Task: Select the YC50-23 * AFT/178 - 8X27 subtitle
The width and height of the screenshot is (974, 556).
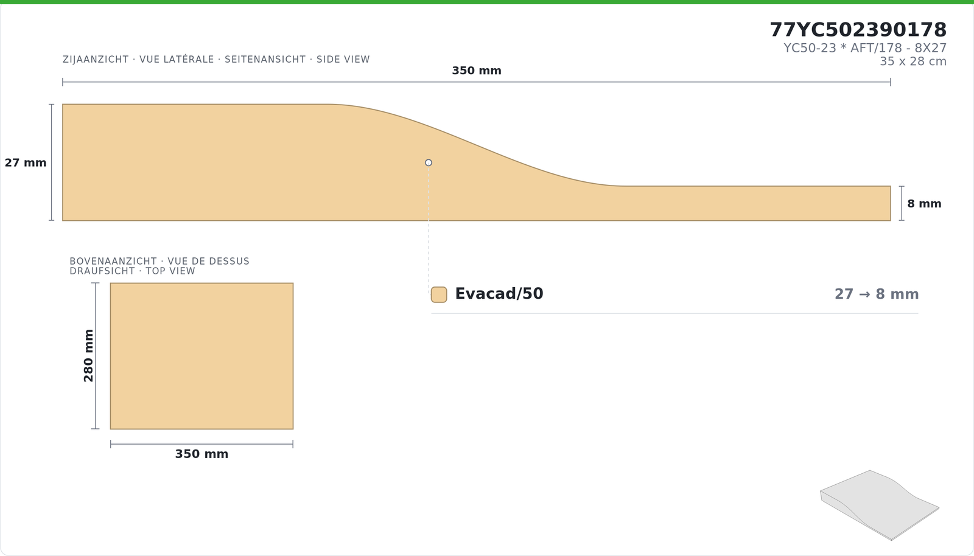Action: click(865, 48)
